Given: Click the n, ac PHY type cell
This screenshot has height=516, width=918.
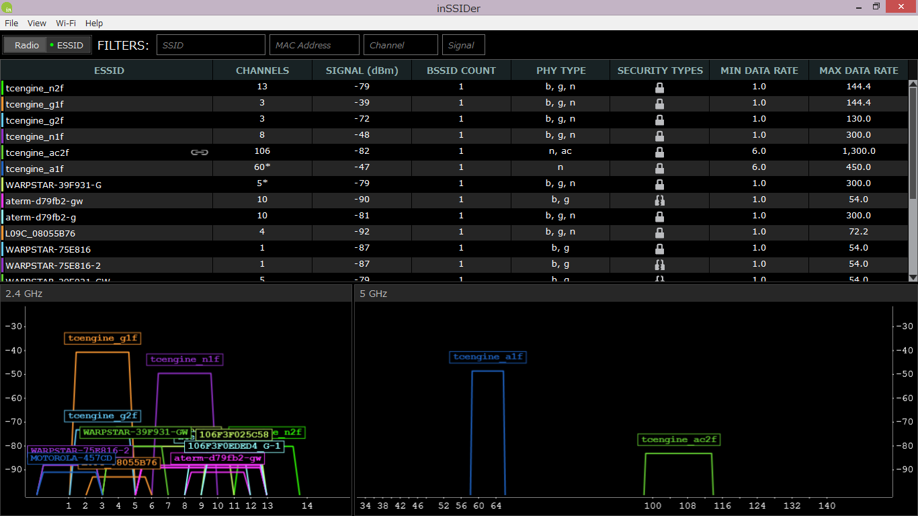Looking at the screenshot, I should tap(561, 151).
